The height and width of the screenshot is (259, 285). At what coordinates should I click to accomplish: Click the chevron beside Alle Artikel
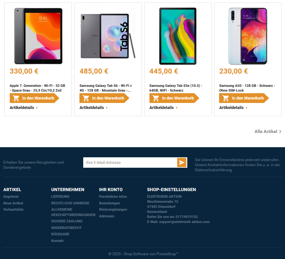click(x=280, y=131)
